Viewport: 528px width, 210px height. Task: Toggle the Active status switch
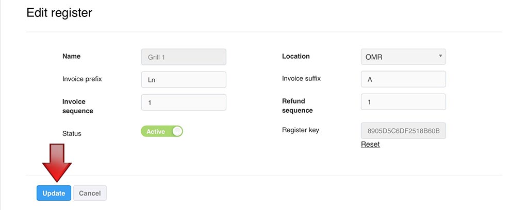[162, 131]
